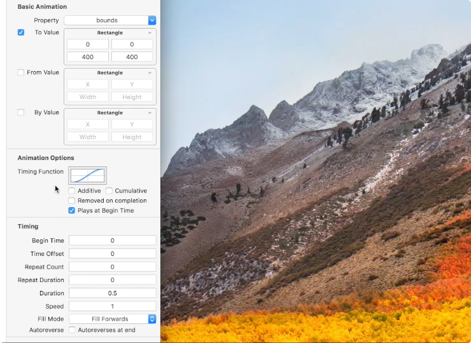Click the To Value width field showing 400

88,57
